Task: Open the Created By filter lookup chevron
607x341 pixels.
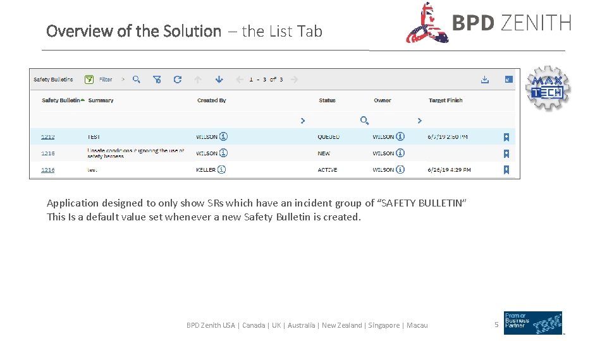Action: coord(303,121)
